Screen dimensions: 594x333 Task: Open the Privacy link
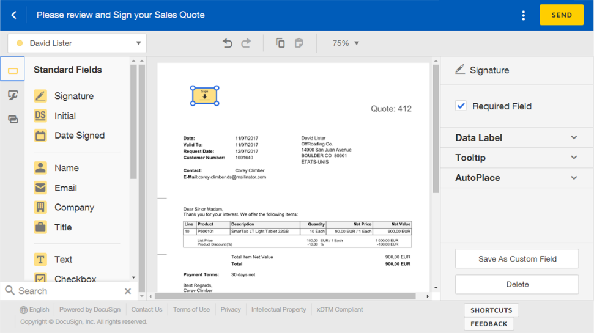click(231, 310)
